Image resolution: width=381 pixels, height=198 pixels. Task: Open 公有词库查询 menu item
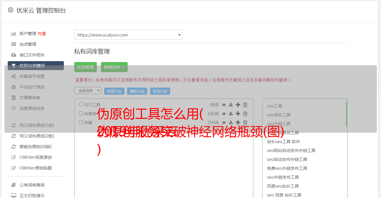32,185
